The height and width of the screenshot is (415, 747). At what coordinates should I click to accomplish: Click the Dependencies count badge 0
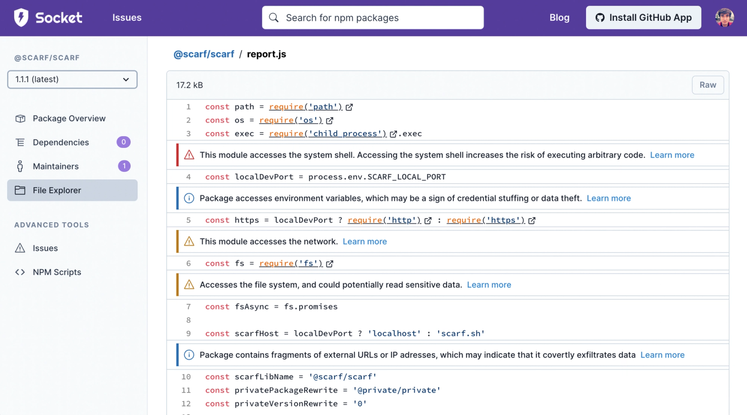tap(124, 142)
